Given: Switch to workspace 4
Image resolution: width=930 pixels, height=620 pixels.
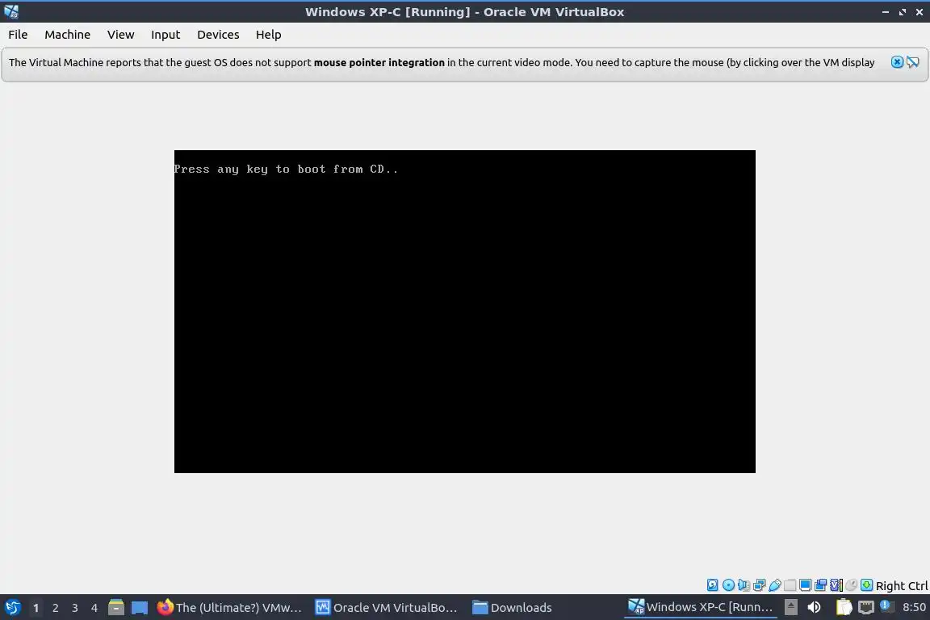Looking at the screenshot, I should coord(94,608).
